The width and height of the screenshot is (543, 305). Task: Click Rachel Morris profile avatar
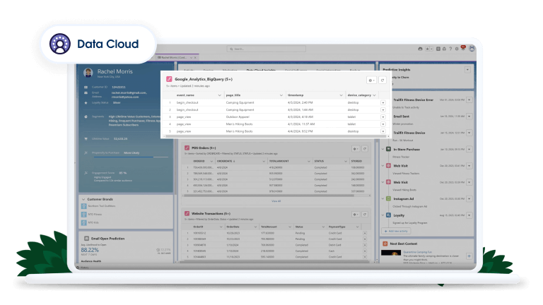point(90,73)
